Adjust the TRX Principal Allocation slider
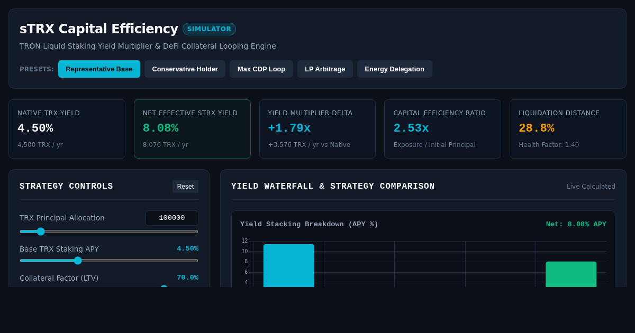Image resolution: width=635 pixels, height=333 pixels. (x=109, y=232)
